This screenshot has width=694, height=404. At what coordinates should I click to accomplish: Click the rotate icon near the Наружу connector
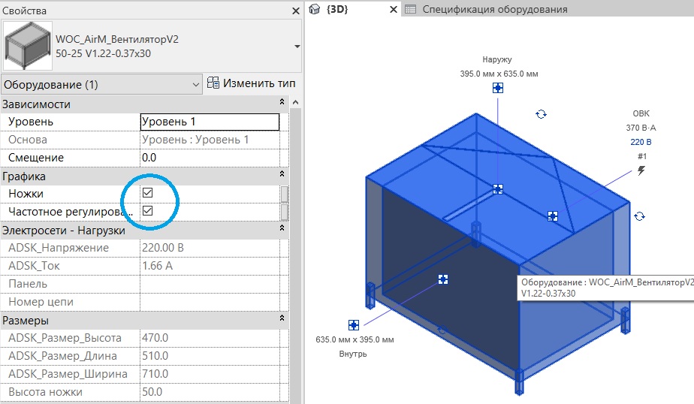tap(541, 114)
